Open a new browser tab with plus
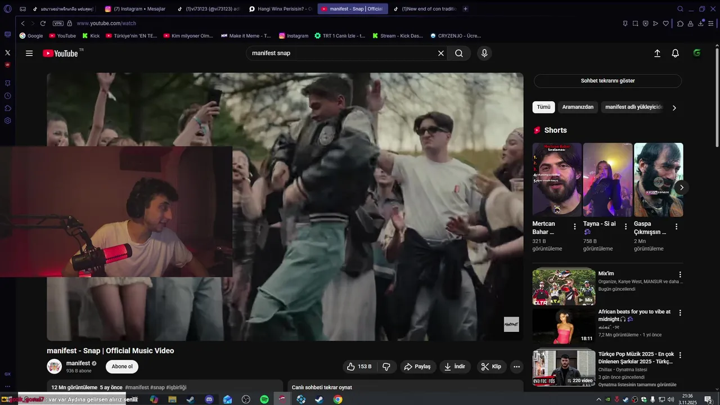Image resolution: width=720 pixels, height=405 pixels. (x=465, y=9)
